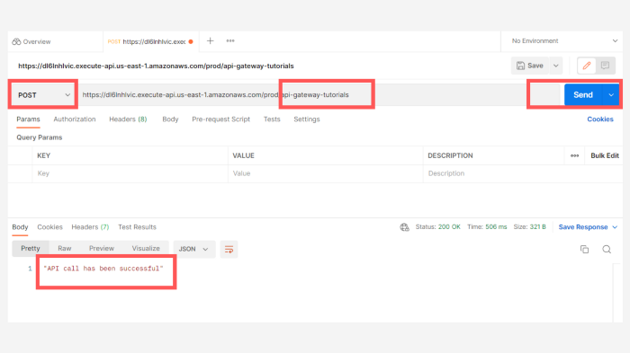Screen dimensions: 630x353
Task: Click Save Response
Action: point(583,227)
